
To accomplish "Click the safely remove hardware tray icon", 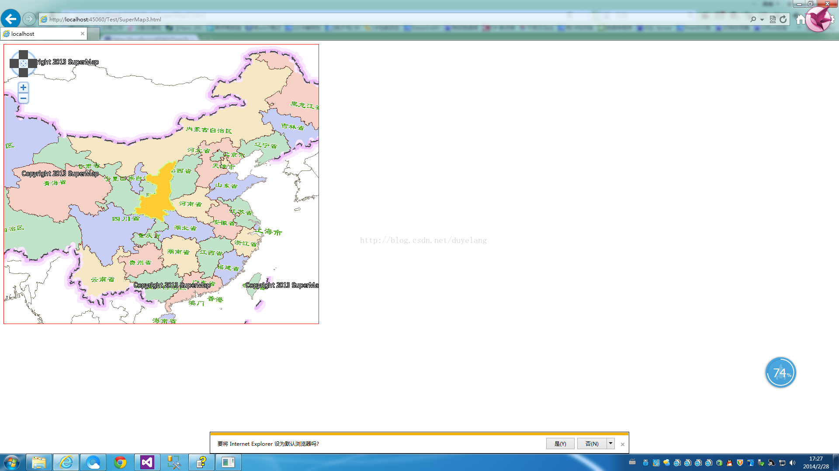I will [x=761, y=463].
